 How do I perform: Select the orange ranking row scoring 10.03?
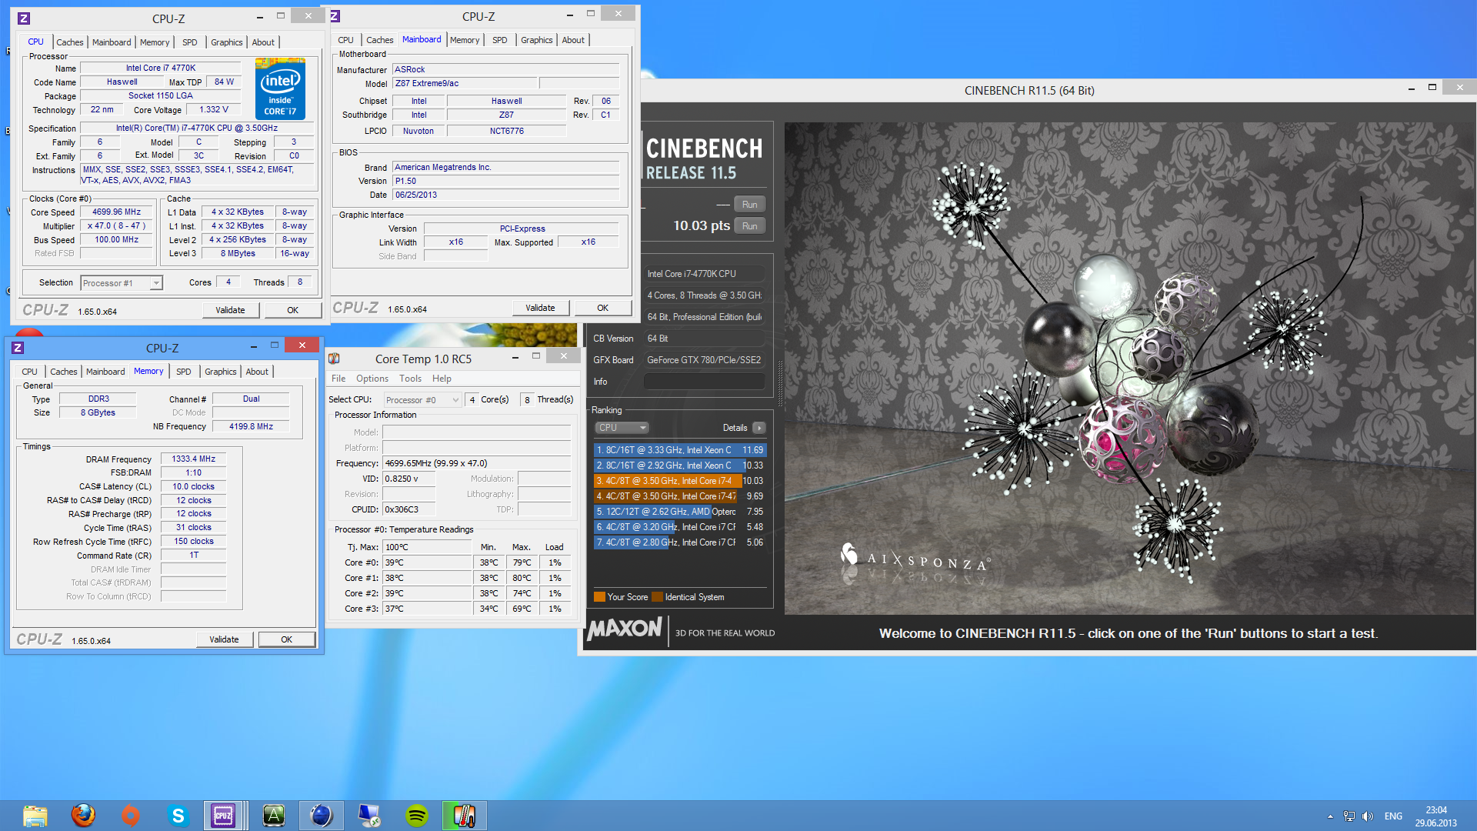coord(679,481)
